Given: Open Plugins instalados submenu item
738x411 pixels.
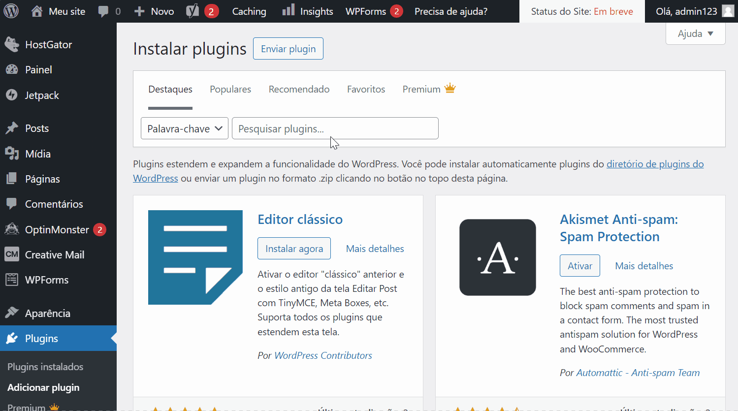Looking at the screenshot, I should [45, 367].
